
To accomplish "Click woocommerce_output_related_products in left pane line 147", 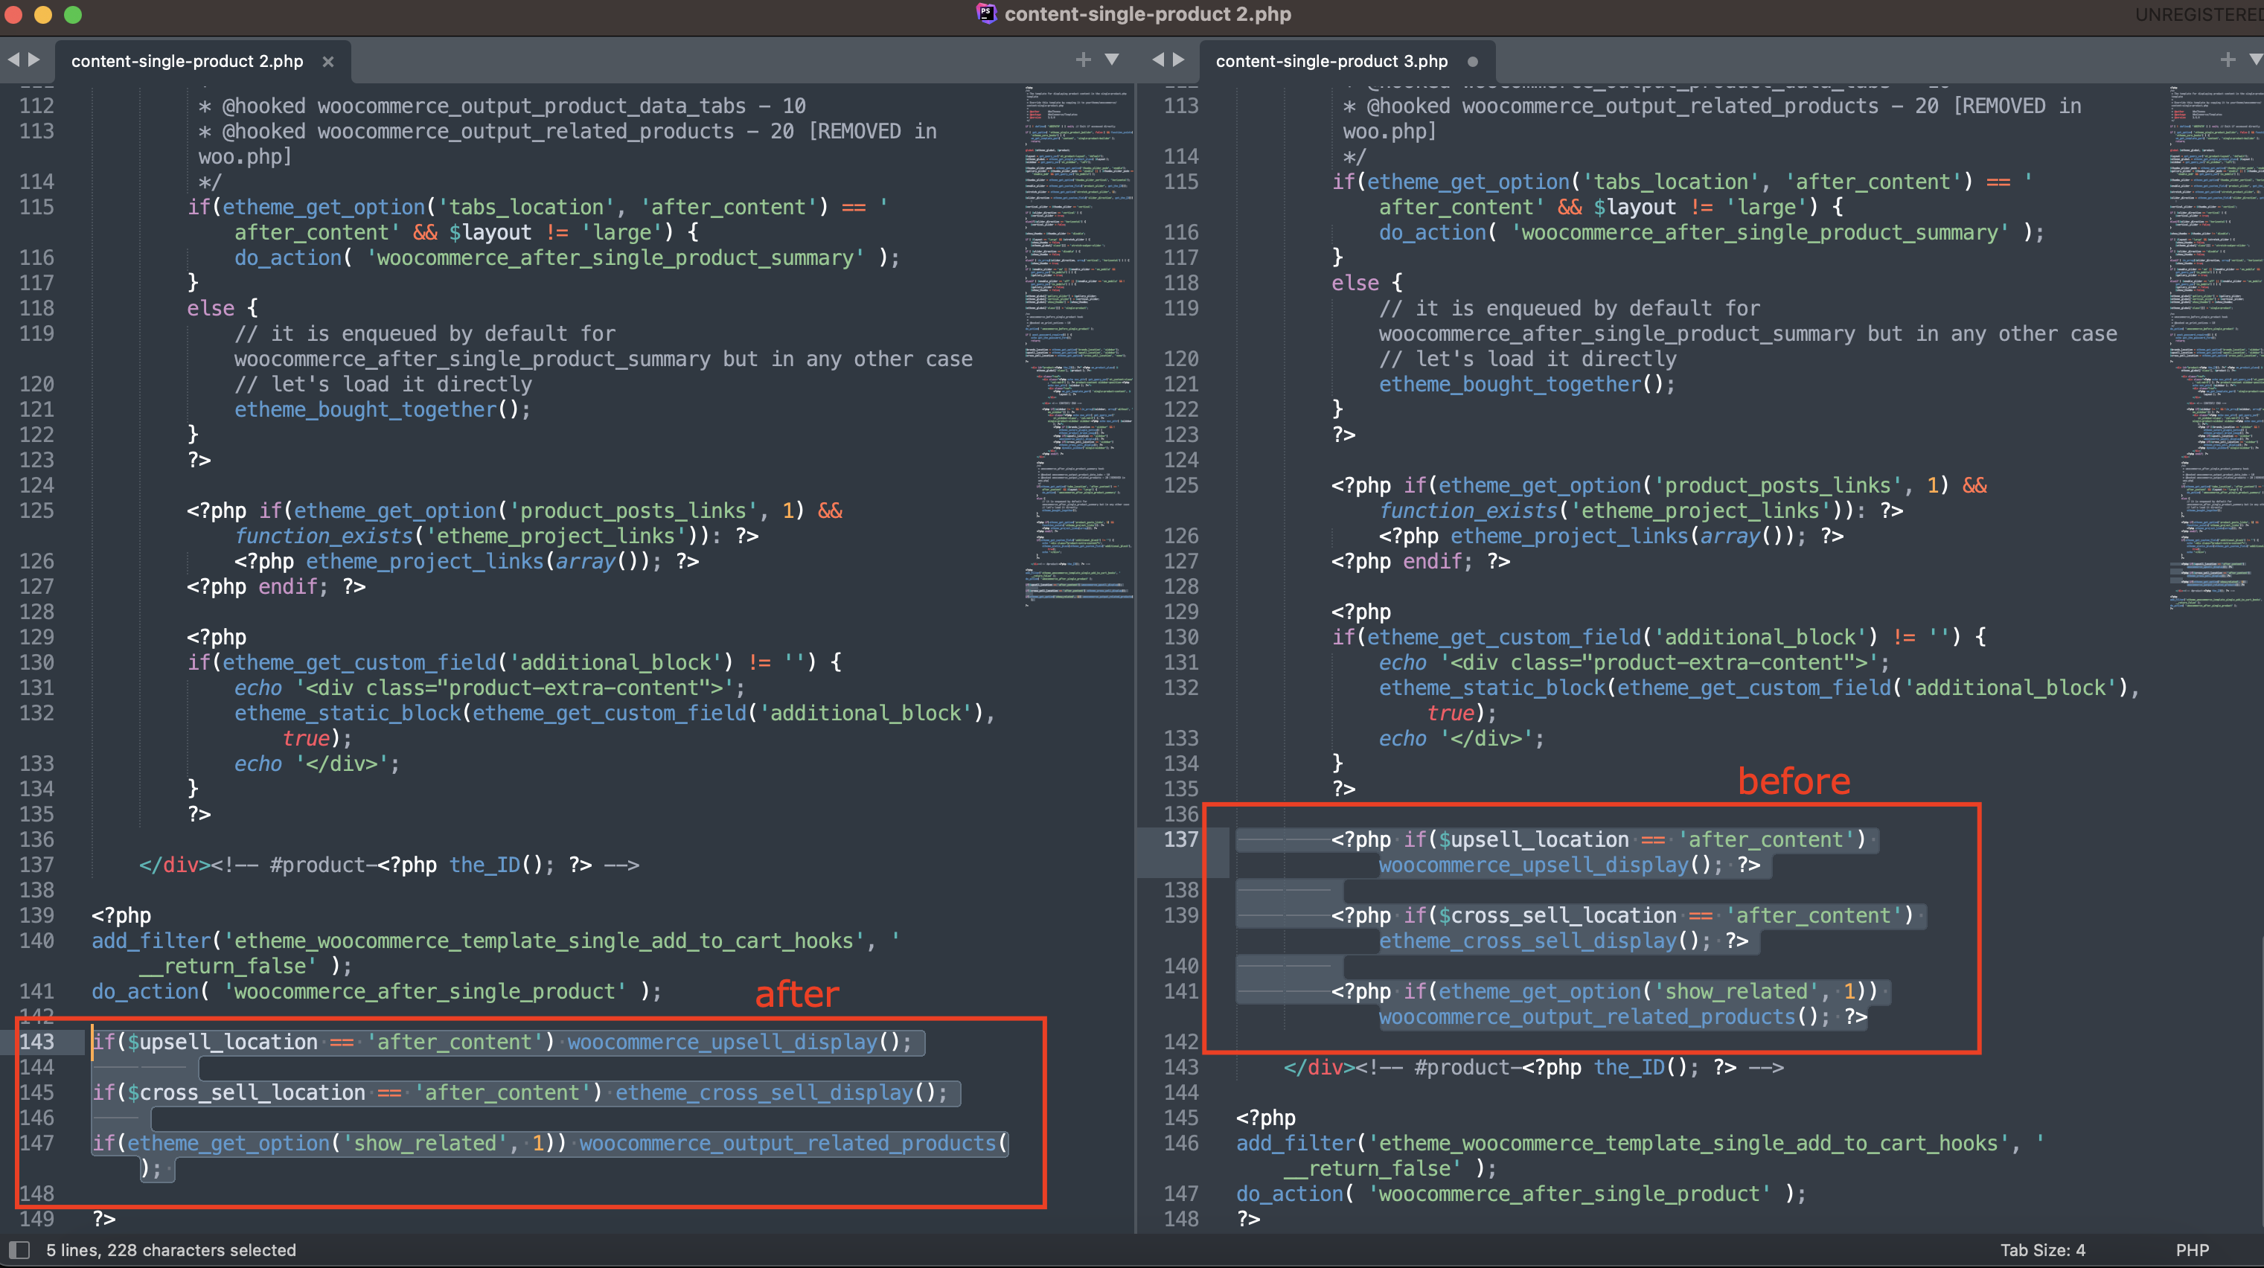I will pyautogui.click(x=787, y=1143).
